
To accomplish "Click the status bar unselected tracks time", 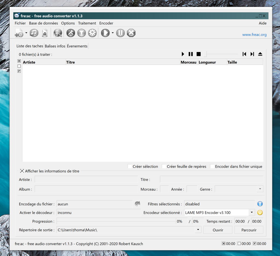I will (x=244, y=244).
